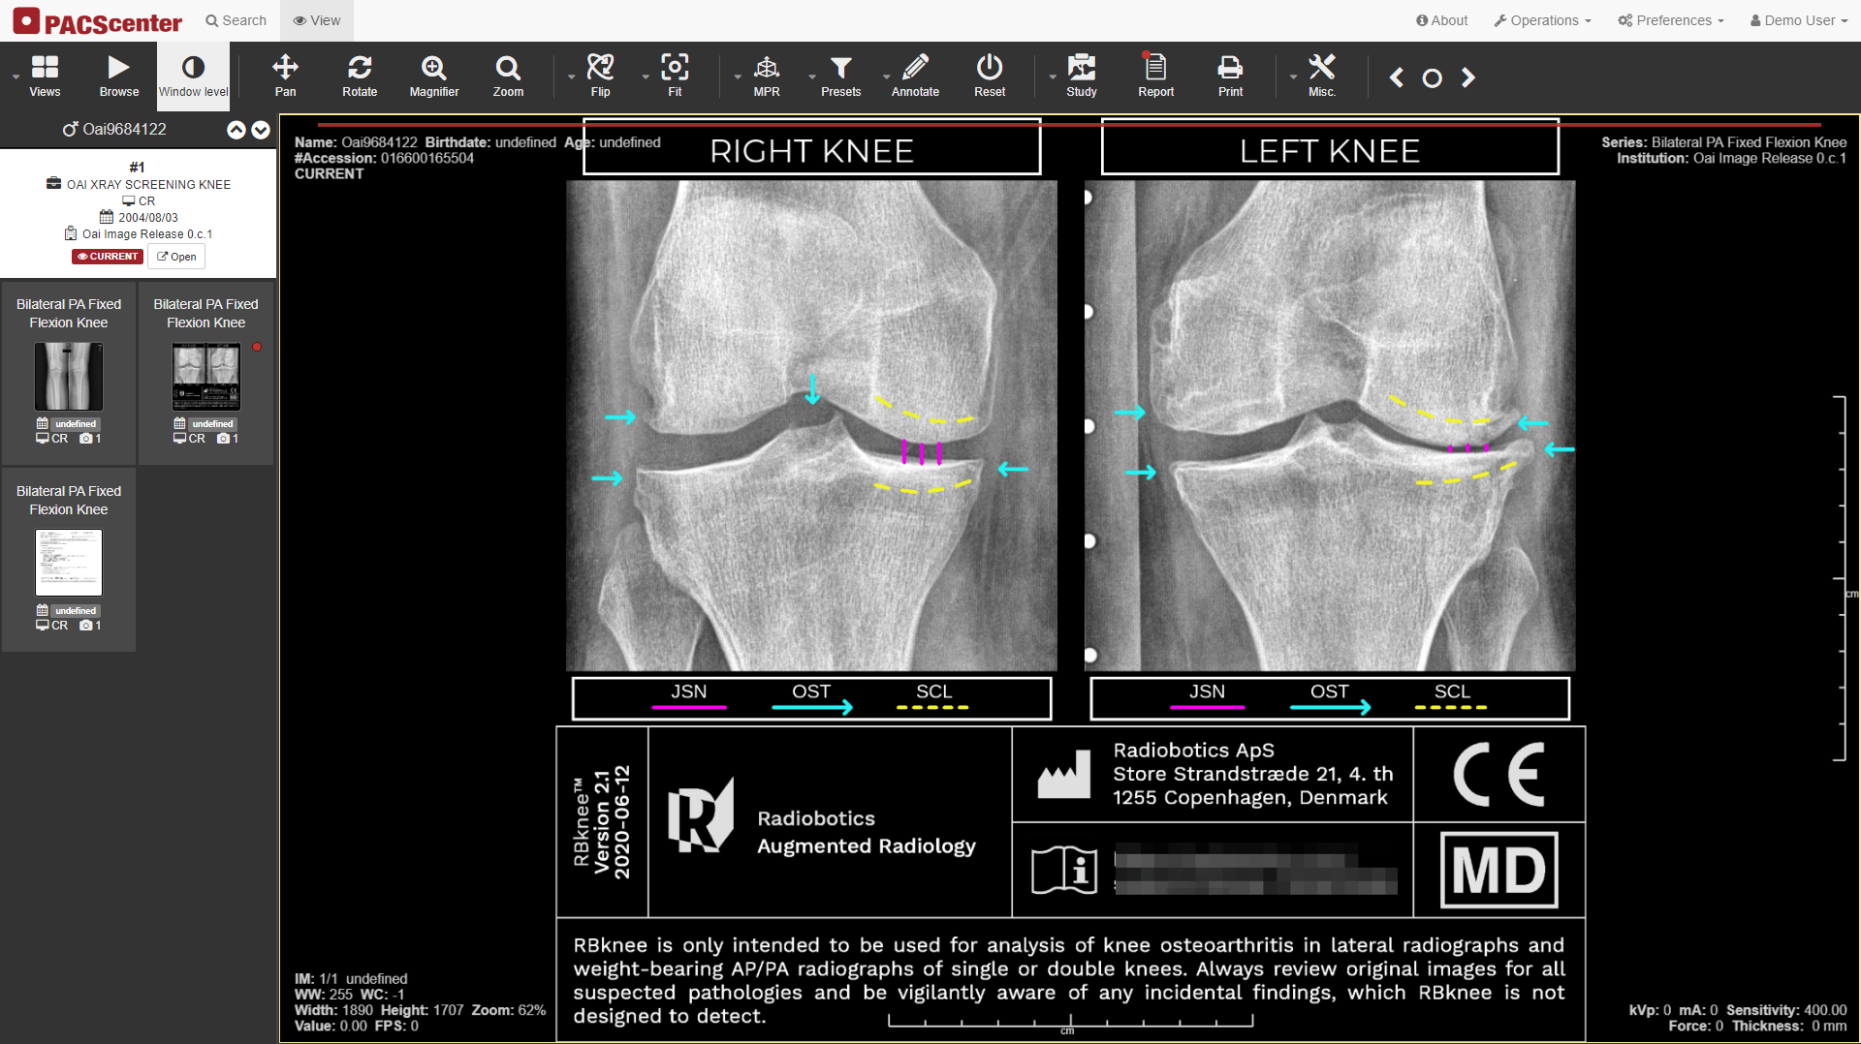The image size is (1861, 1044).
Task: Reset the image view
Action: [x=990, y=77]
